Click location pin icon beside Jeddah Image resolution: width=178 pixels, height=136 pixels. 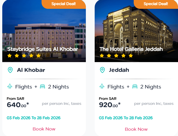pyautogui.click(x=102, y=70)
